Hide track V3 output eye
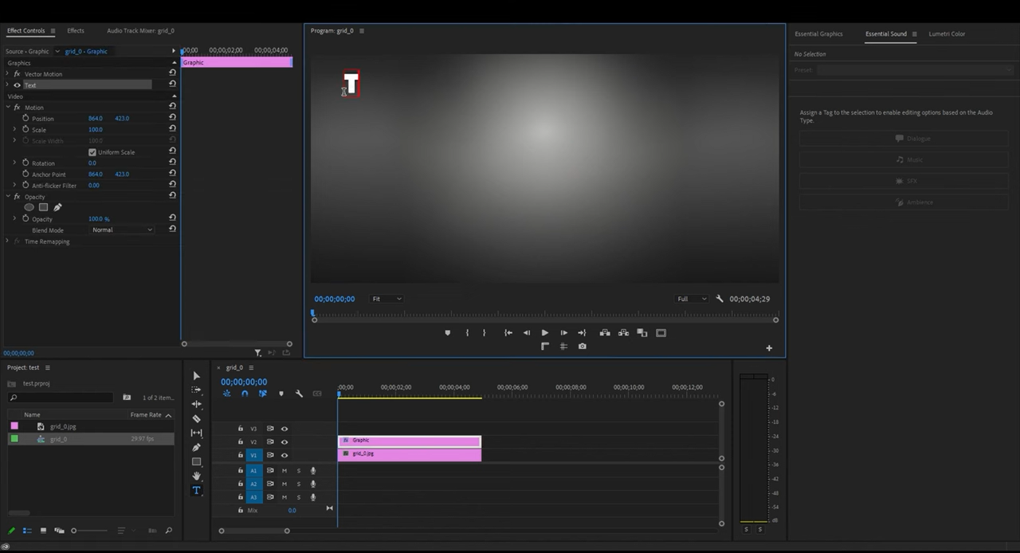Screen dimensions: 1020x553 [284, 429]
